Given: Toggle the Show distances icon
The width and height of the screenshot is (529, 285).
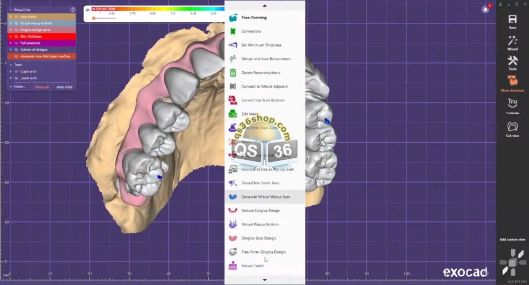Looking at the screenshot, I should click(x=512, y=81).
